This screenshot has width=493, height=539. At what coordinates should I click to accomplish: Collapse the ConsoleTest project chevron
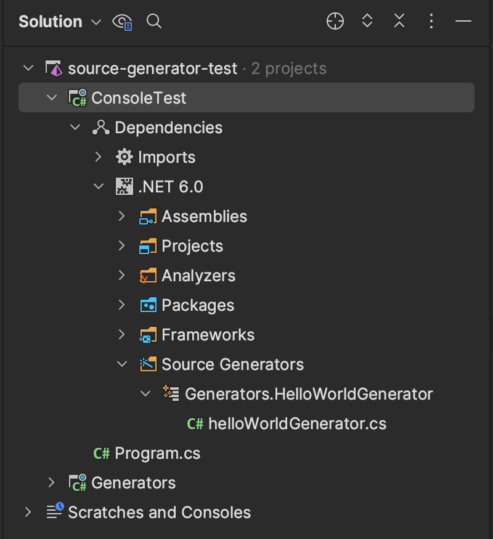52,97
